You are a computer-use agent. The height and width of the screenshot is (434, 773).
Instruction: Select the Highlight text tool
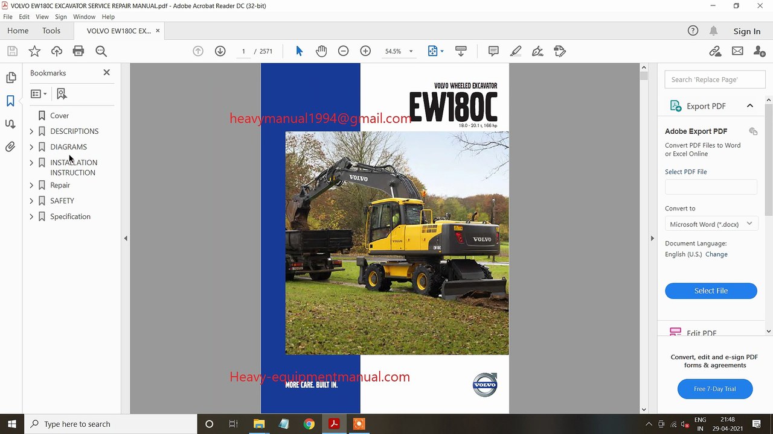[516, 51]
